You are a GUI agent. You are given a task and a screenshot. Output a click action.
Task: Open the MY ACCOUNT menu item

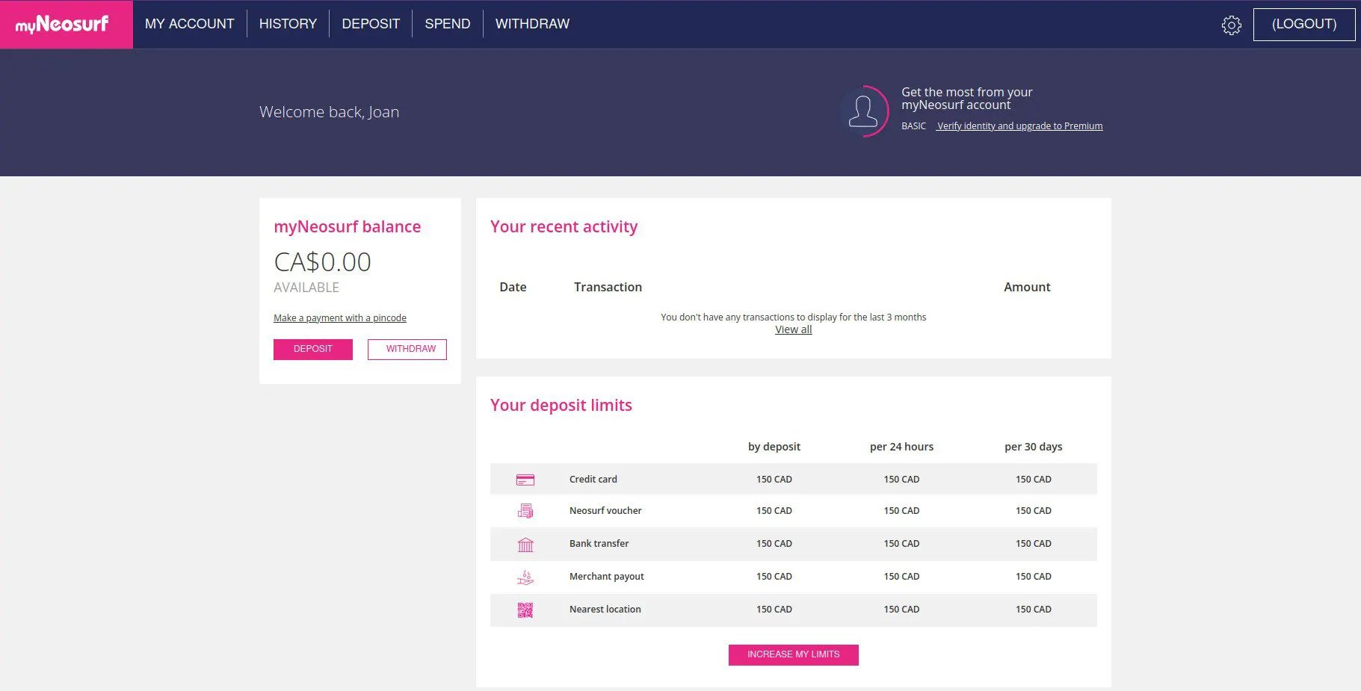[190, 24]
